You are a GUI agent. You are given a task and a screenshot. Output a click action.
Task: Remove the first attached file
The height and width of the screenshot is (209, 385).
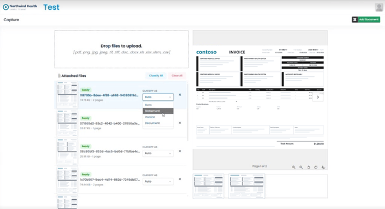(180, 95)
